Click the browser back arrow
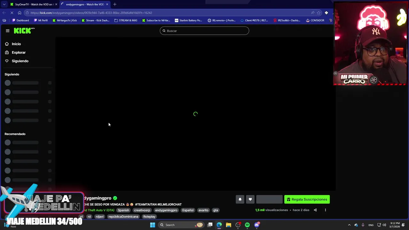 pyautogui.click(x=4, y=13)
